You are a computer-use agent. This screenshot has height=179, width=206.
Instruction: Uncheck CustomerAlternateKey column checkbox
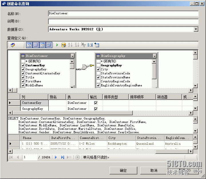coord(23,73)
